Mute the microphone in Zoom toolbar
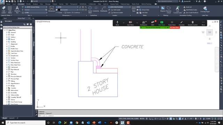The image size is (223, 125). coord(117,23)
